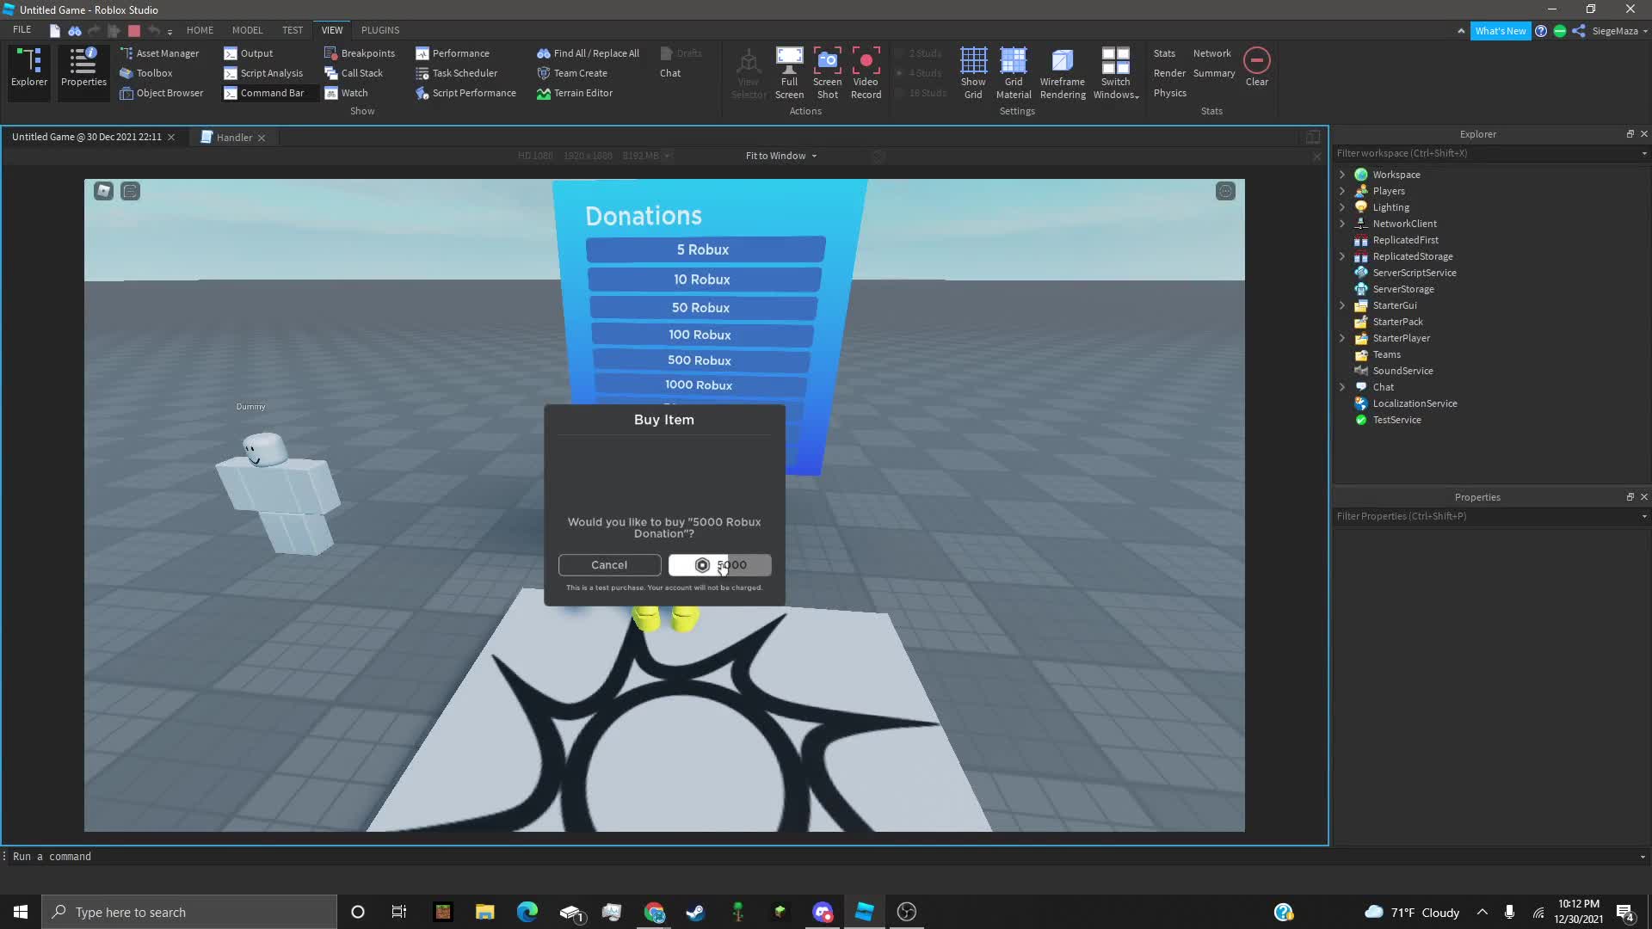Open the Fit to Window dropdown

pyautogui.click(x=781, y=156)
